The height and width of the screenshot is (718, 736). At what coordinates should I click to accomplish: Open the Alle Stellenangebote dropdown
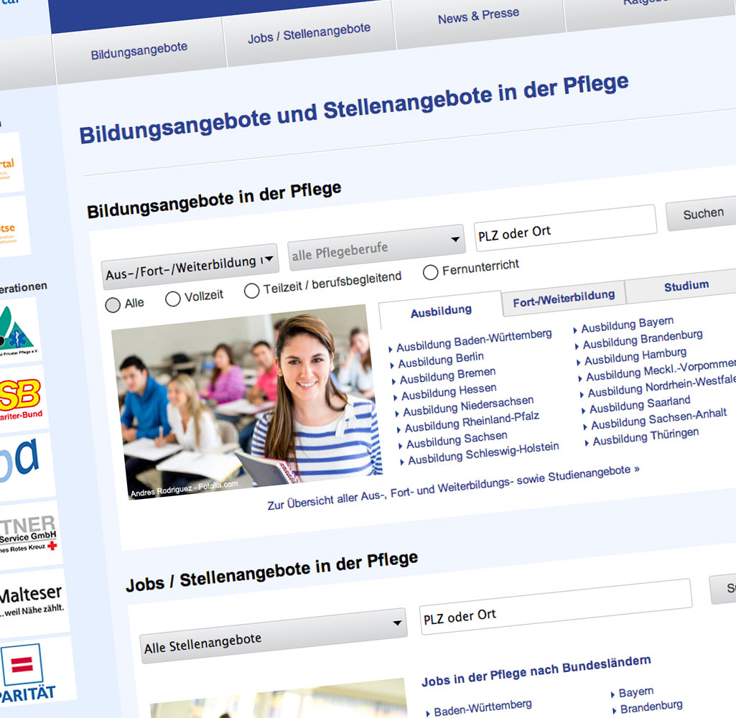coord(274,635)
